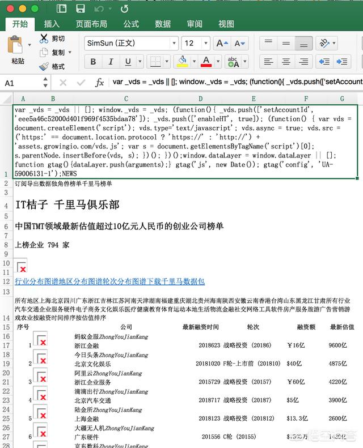Select the 9600亿 valuation cell
The width and height of the screenshot is (363, 448).
[x=338, y=345]
